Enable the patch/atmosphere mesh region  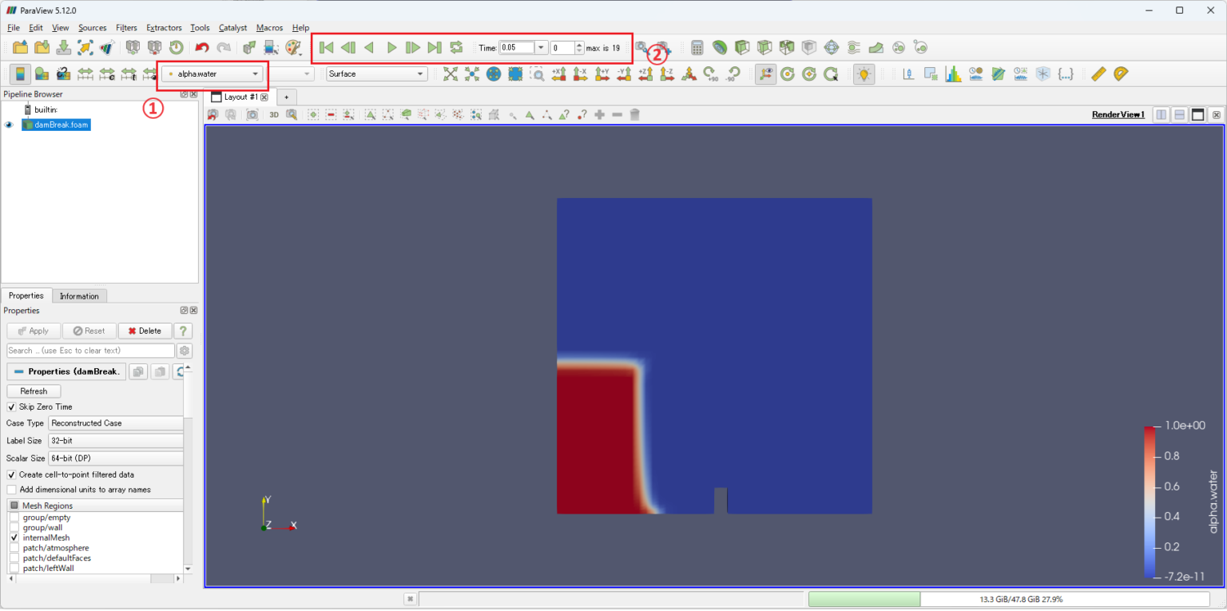coord(14,548)
